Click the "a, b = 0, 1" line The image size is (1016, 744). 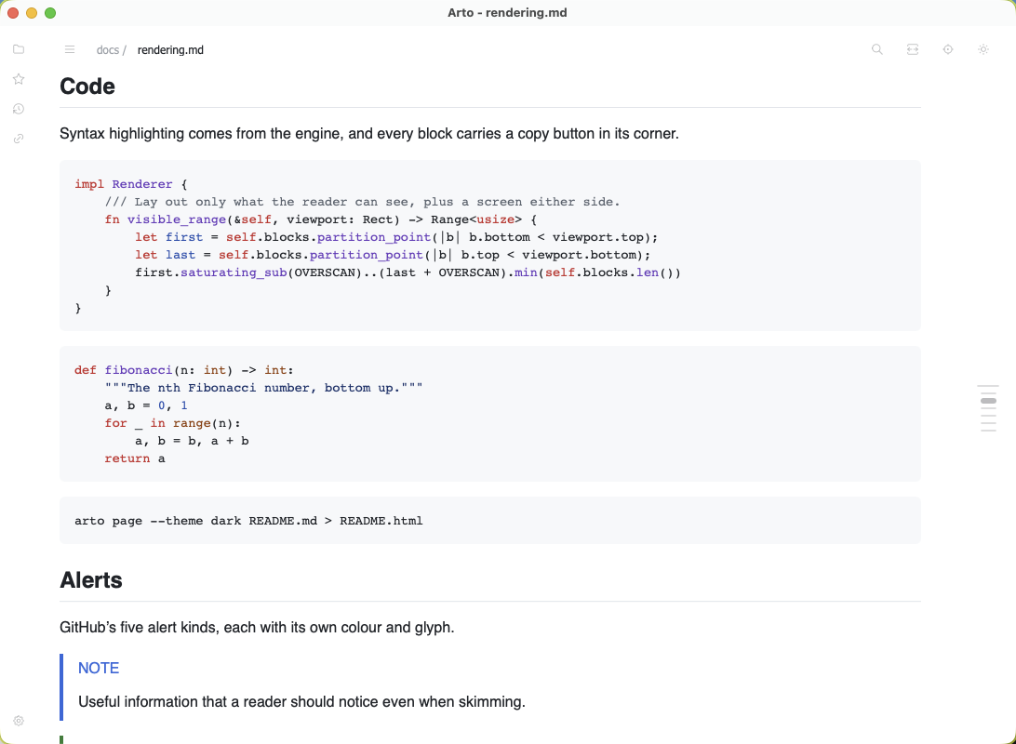pos(146,405)
